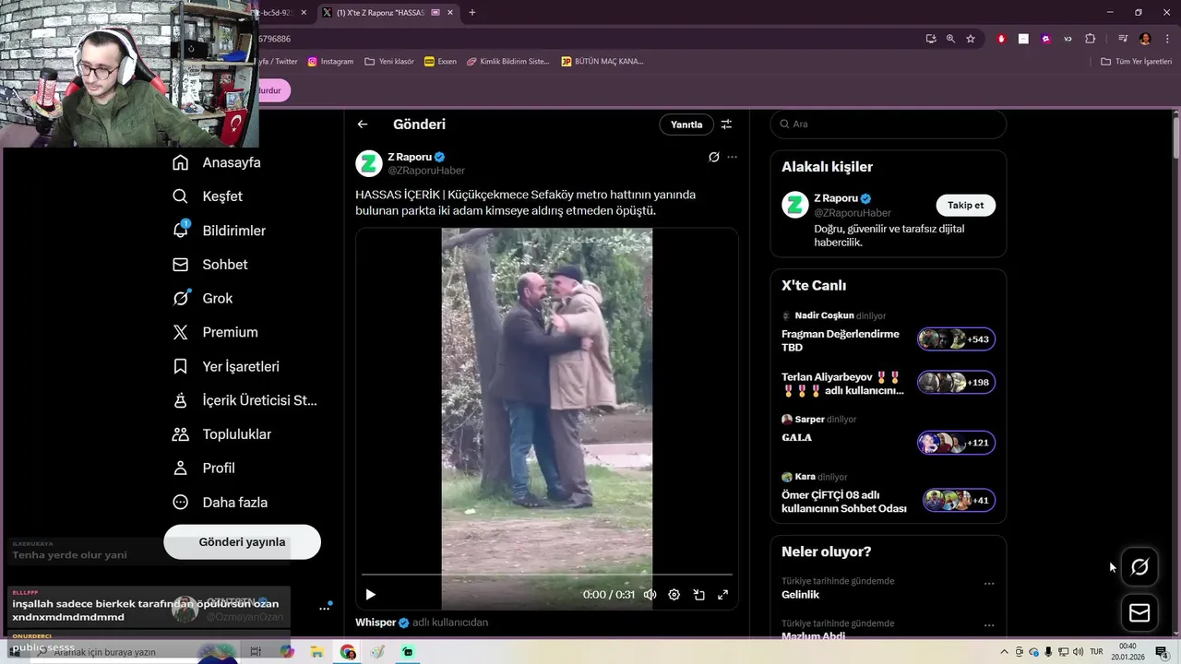This screenshot has width=1181, height=664.
Task: Open the Anasayfa home page
Action: pyautogui.click(x=217, y=162)
